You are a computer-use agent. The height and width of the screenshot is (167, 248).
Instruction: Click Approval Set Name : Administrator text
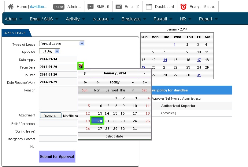click(x=176, y=98)
